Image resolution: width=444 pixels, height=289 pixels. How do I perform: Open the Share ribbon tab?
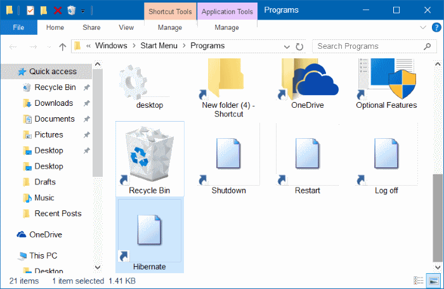[91, 27]
